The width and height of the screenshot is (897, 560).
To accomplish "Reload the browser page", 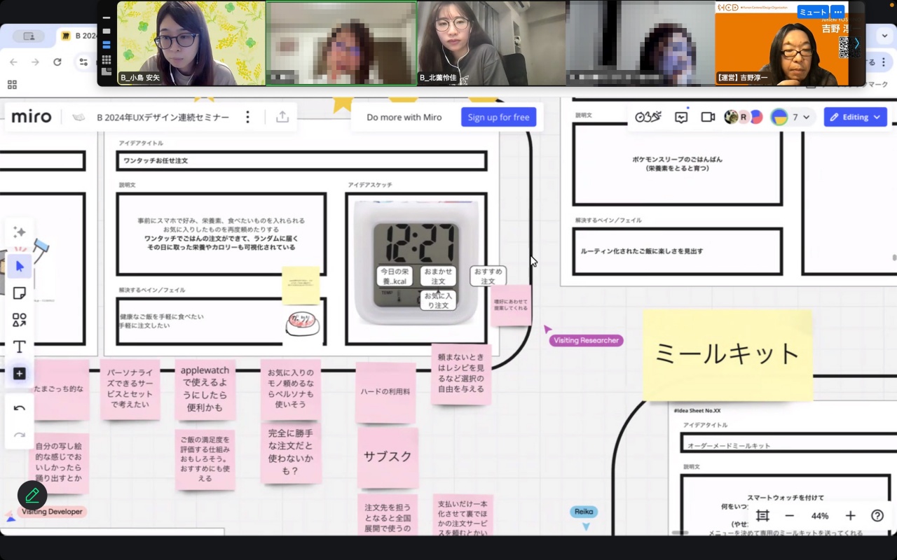I will click(x=57, y=62).
